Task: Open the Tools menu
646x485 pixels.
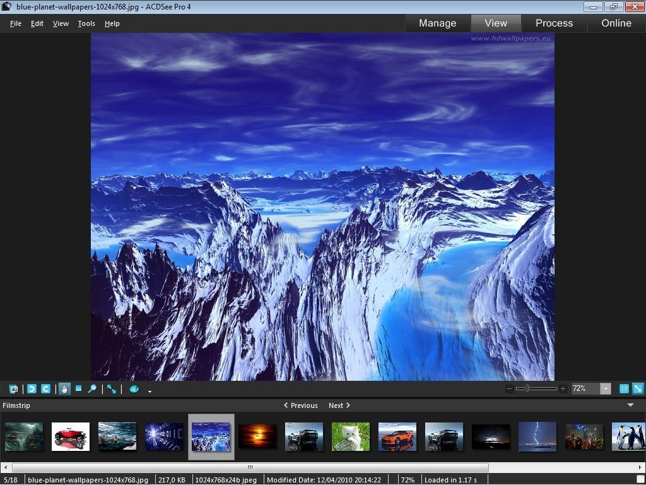Action: [x=86, y=23]
